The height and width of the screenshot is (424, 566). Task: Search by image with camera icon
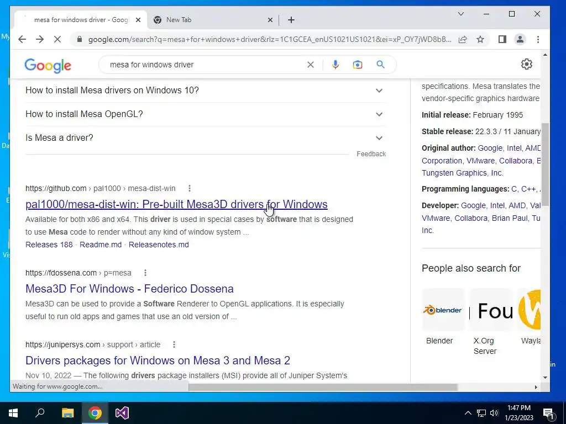pyautogui.click(x=358, y=65)
